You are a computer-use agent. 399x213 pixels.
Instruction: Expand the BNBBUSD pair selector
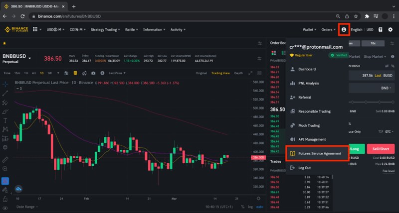pos(29,58)
